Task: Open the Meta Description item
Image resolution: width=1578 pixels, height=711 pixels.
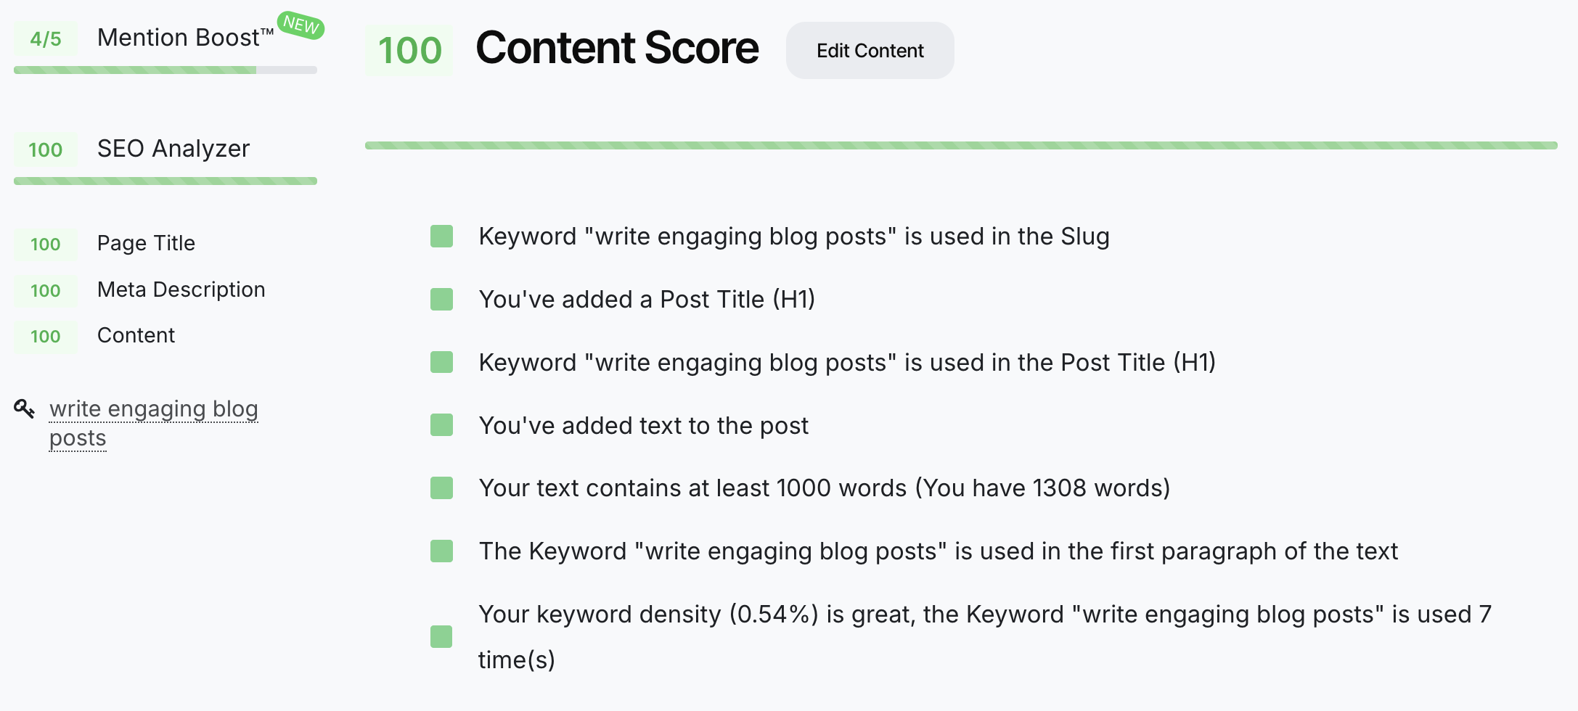Action: pyautogui.click(x=181, y=289)
